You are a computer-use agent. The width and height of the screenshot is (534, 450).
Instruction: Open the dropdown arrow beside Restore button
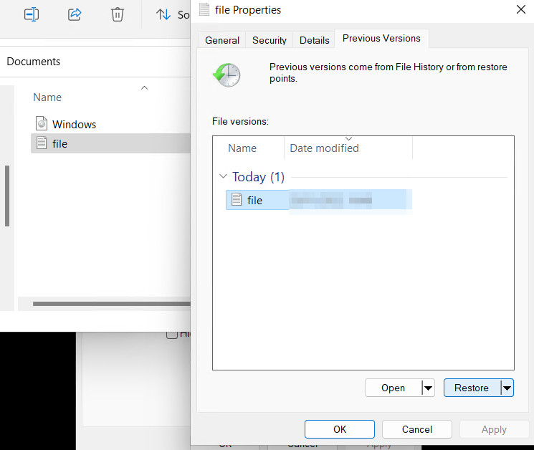point(507,388)
